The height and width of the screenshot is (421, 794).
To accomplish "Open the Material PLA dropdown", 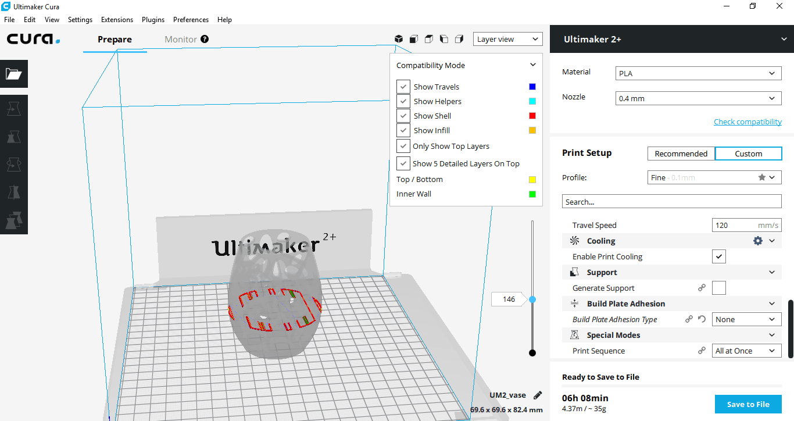I will click(x=698, y=73).
